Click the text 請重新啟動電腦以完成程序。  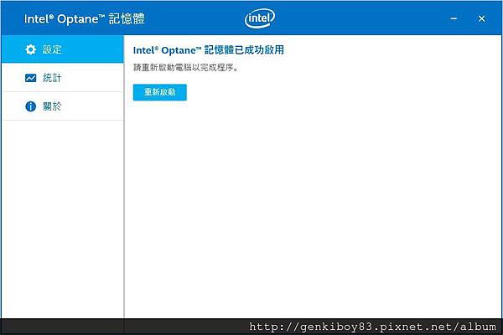pos(186,68)
